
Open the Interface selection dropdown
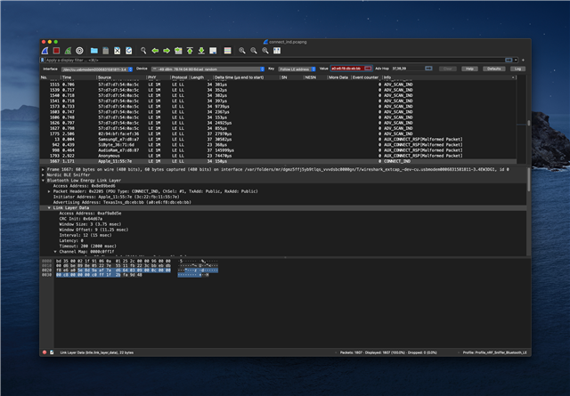click(x=97, y=69)
